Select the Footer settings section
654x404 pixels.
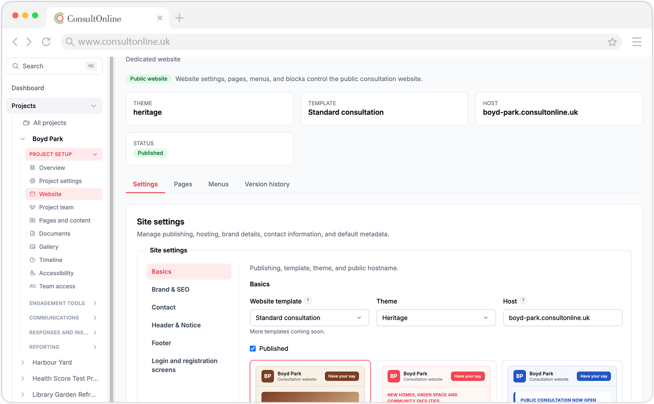(161, 343)
